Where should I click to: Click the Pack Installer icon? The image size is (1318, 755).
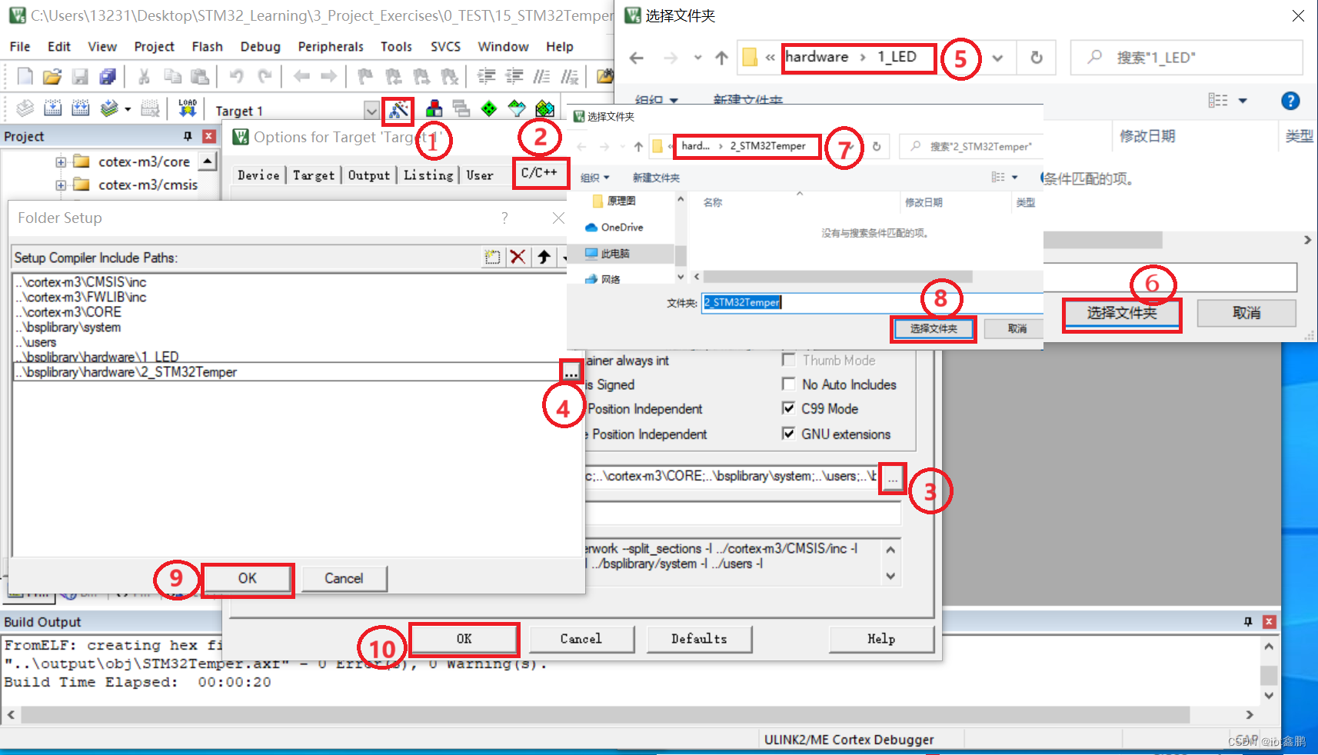pyautogui.click(x=545, y=108)
